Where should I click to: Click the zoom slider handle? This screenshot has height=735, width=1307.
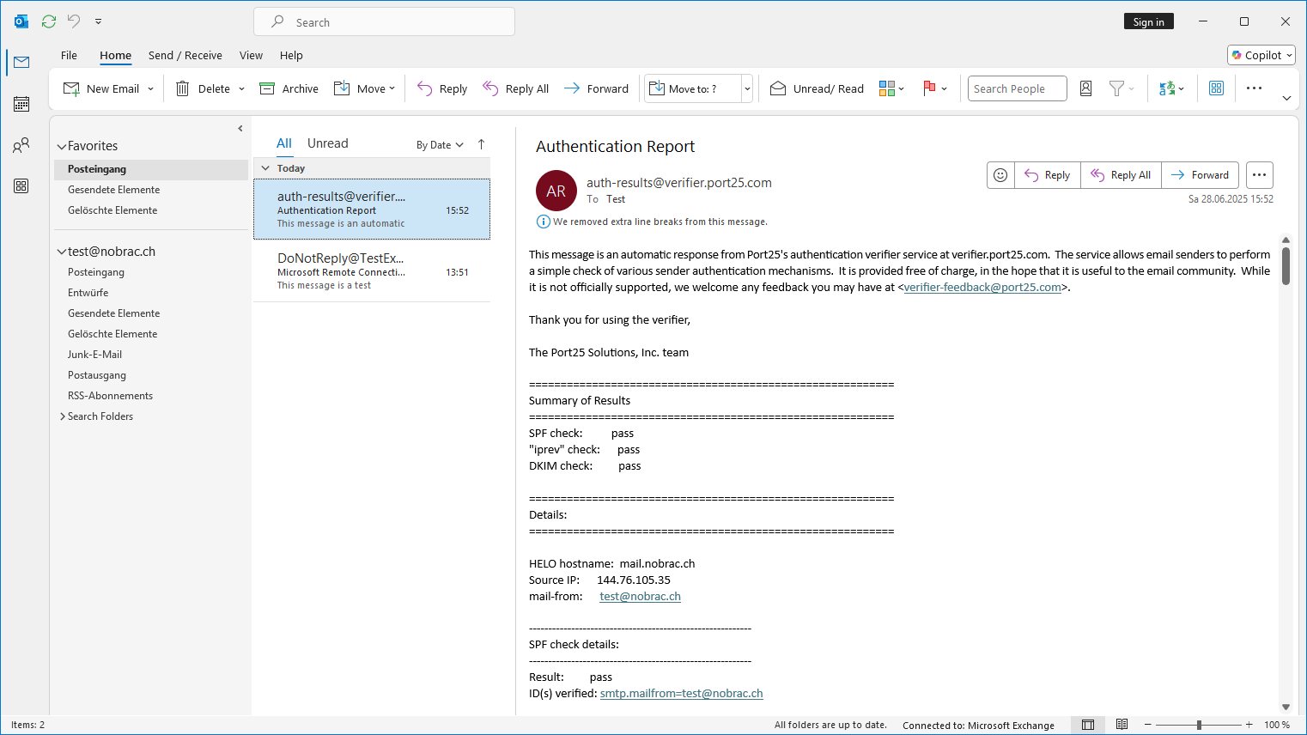tap(1199, 725)
